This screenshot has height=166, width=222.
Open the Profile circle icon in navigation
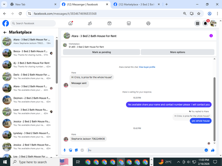[148, 23]
